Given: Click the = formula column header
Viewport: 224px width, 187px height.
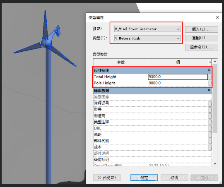Looking at the screenshot, I should (210, 62).
